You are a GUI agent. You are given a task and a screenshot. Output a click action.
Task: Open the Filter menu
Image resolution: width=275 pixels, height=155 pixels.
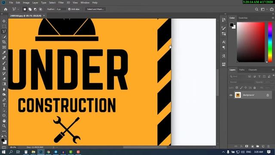(61, 3)
